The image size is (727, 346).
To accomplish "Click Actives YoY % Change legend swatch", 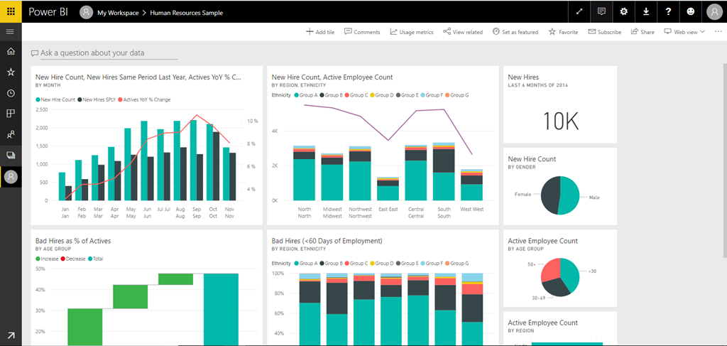I will (x=120, y=99).
